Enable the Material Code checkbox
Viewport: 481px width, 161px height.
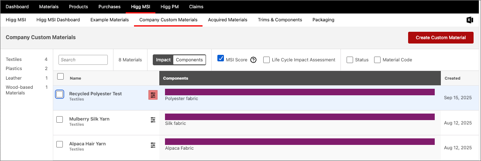377,60
